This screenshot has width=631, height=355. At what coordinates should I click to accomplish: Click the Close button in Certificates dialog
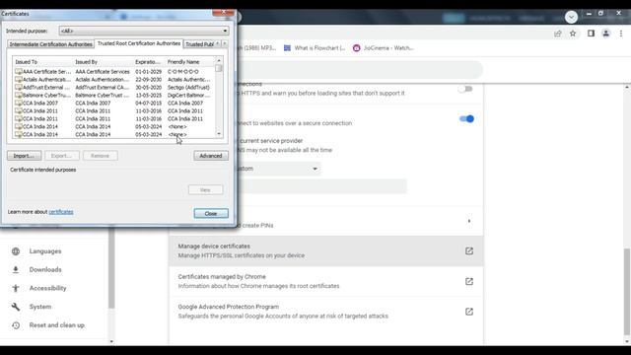(211, 213)
